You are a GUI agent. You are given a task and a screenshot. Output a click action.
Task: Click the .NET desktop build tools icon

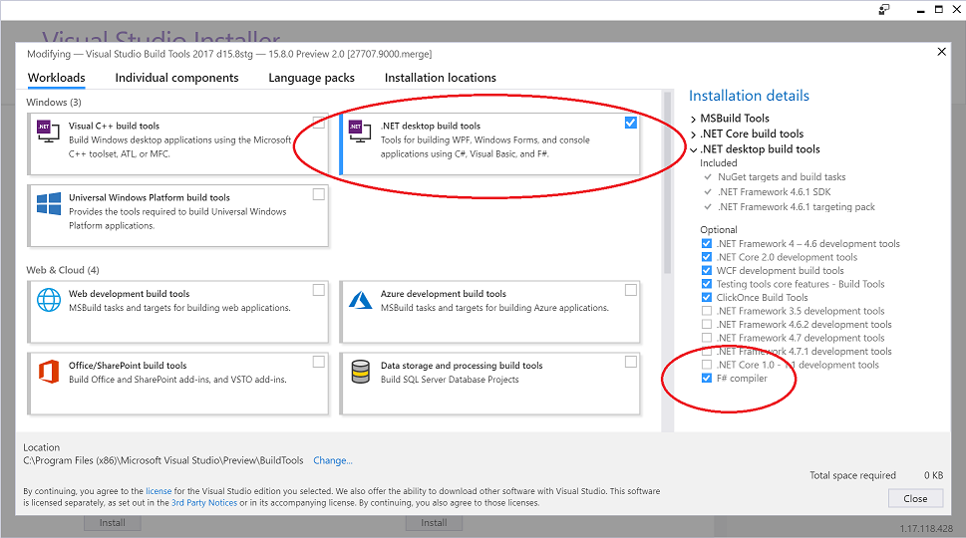pyautogui.click(x=361, y=132)
